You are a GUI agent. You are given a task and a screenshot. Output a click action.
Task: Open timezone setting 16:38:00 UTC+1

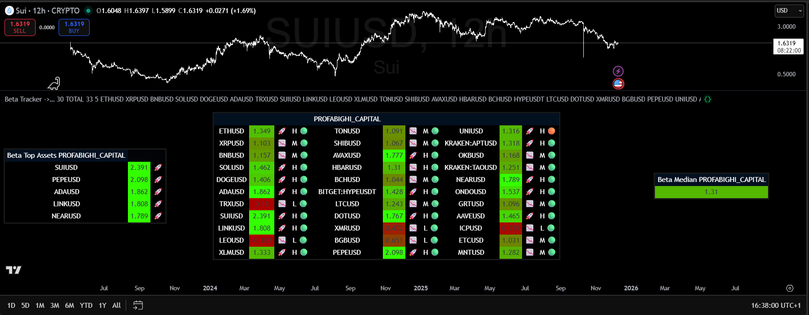[x=776, y=306]
